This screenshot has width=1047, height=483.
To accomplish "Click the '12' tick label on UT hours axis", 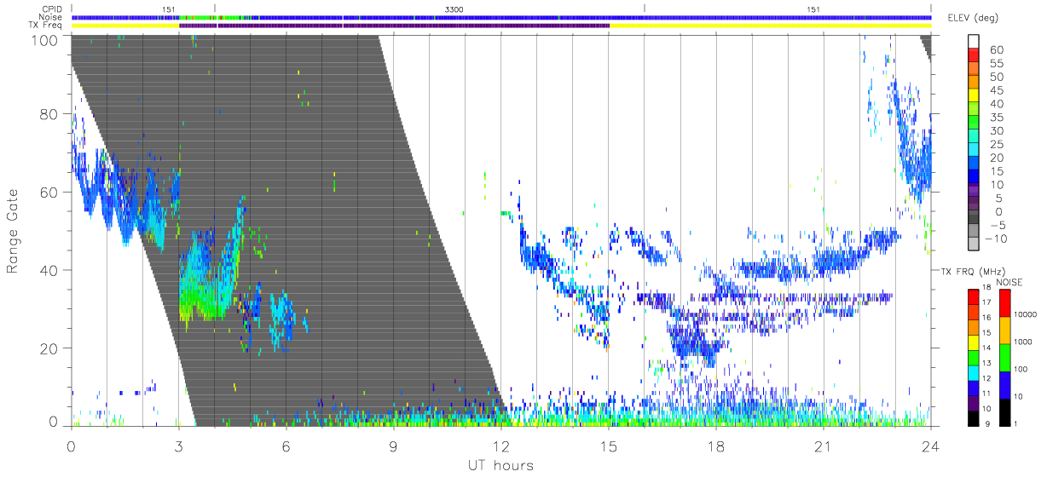I will click(500, 446).
